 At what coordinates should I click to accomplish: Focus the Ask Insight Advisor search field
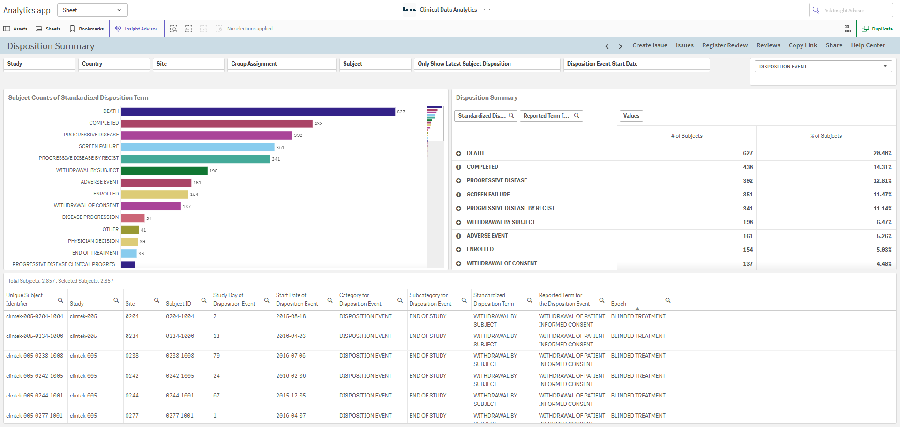[851, 10]
